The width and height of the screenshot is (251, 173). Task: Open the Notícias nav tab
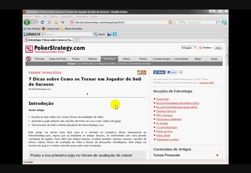click(x=92, y=59)
